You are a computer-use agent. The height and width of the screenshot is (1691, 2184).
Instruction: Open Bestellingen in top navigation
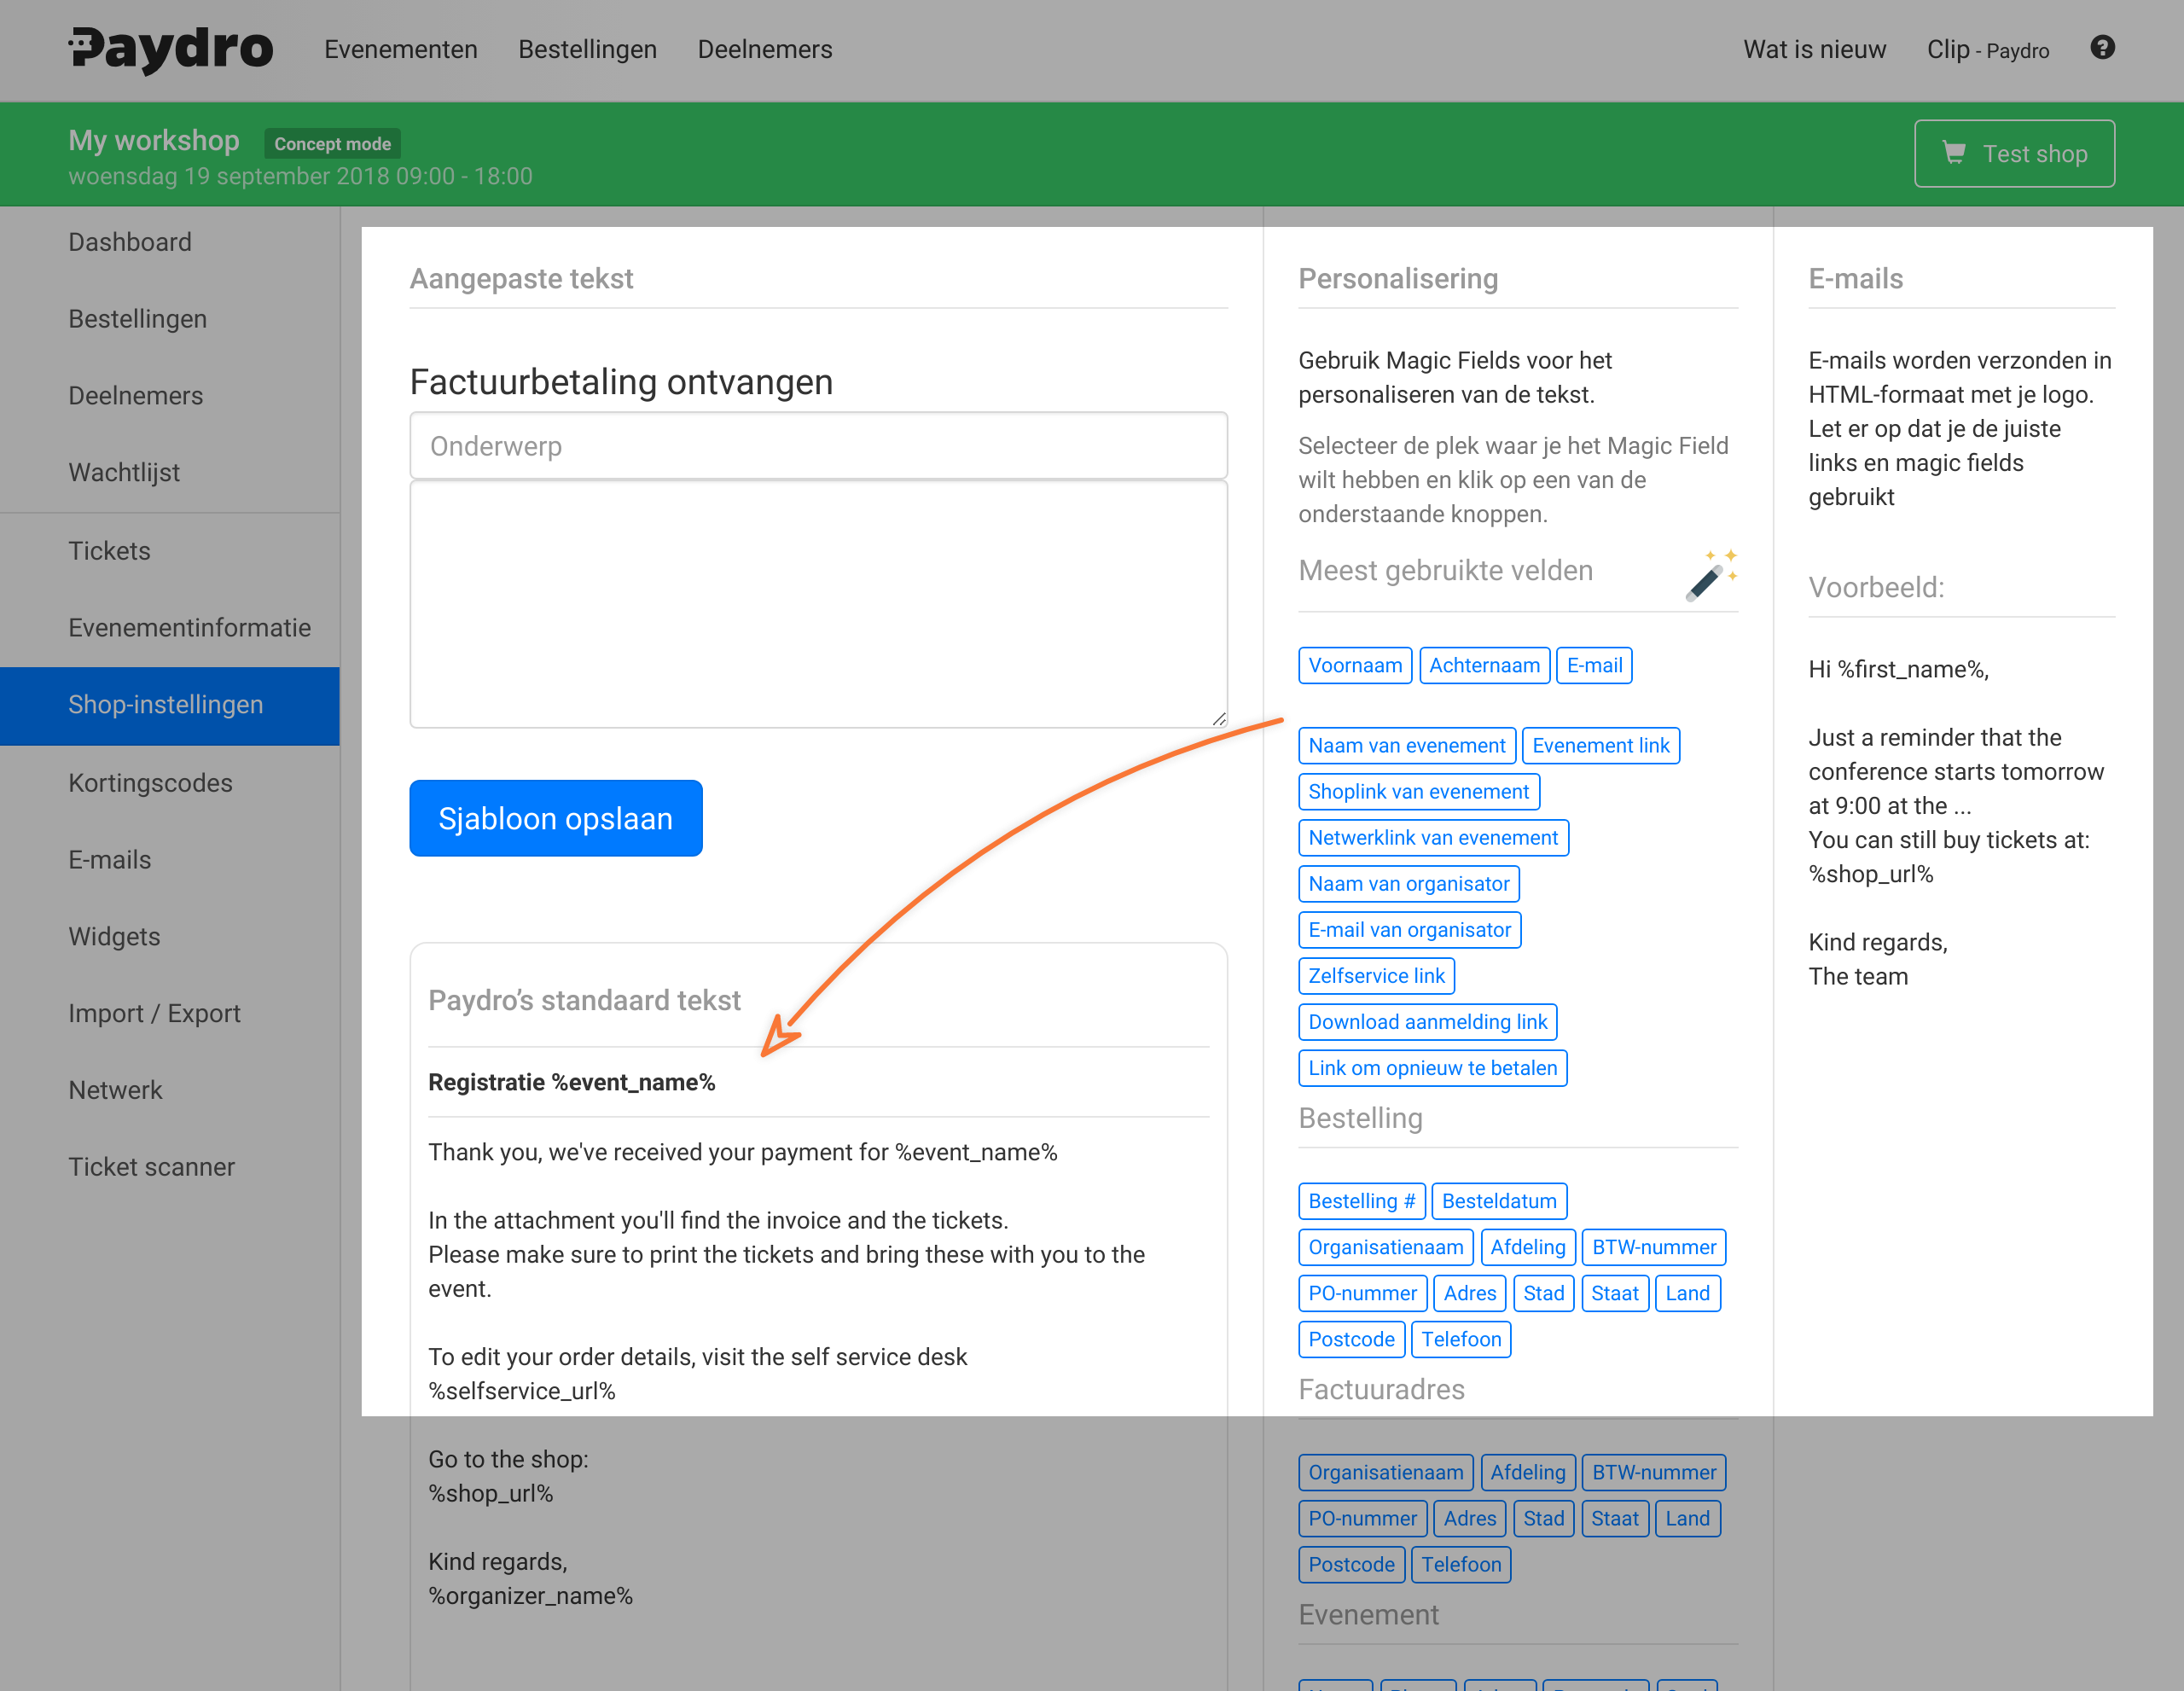tap(587, 49)
